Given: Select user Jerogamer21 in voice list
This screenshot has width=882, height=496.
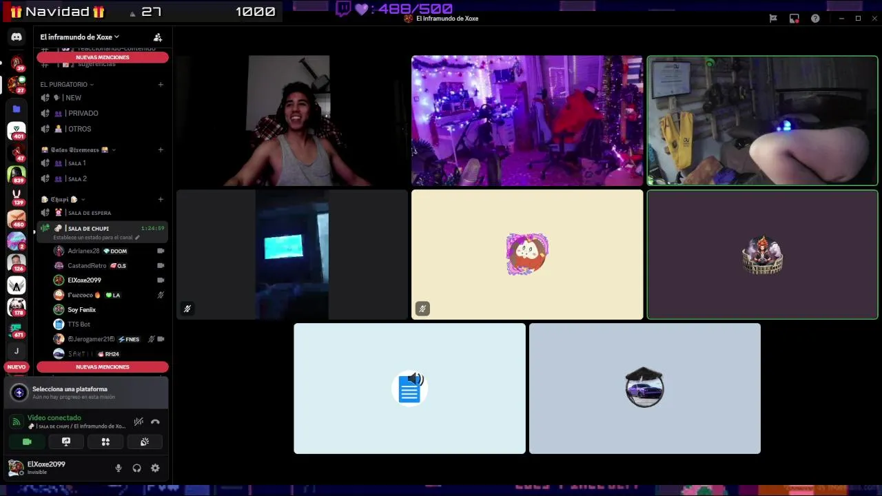Looking at the screenshot, I should tap(110, 339).
